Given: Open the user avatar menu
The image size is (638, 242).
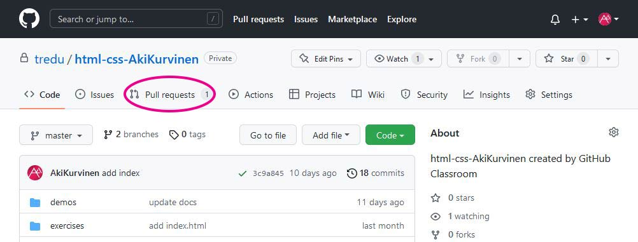Looking at the screenshot, I should [x=609, y=19].
